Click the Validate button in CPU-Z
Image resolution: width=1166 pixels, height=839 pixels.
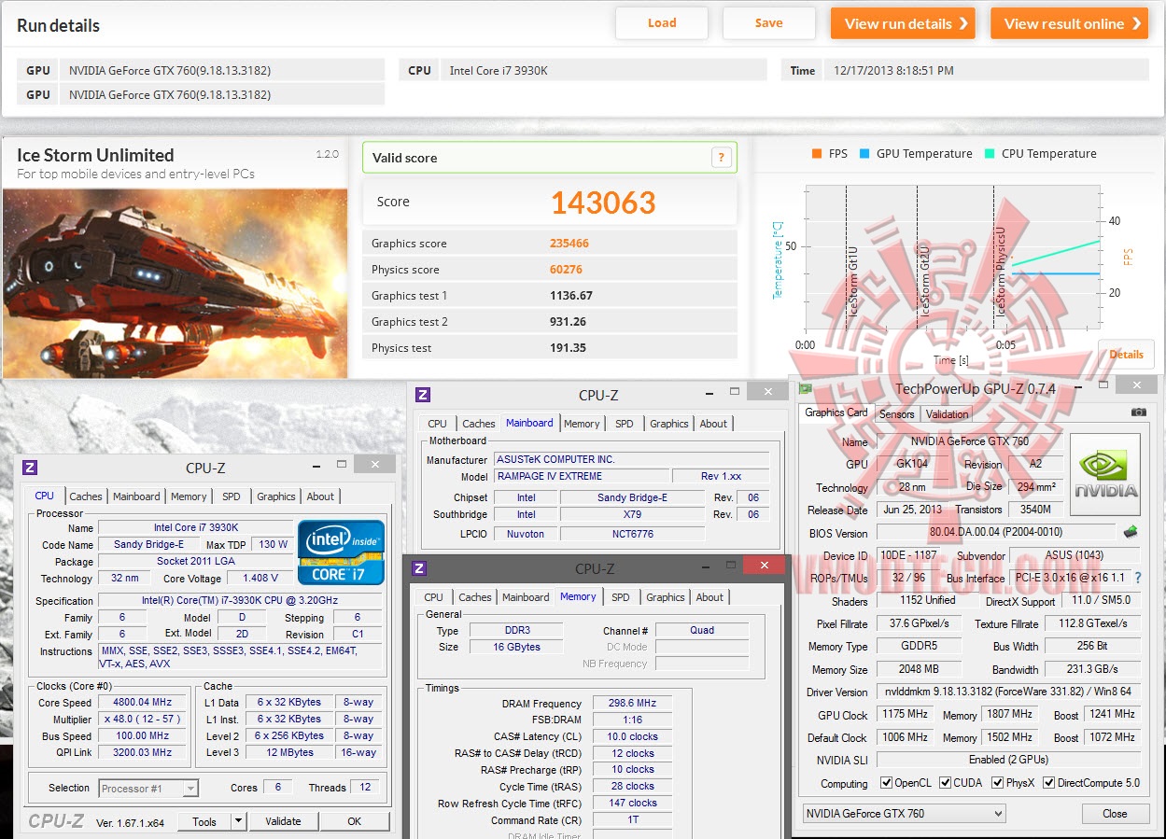283,821
